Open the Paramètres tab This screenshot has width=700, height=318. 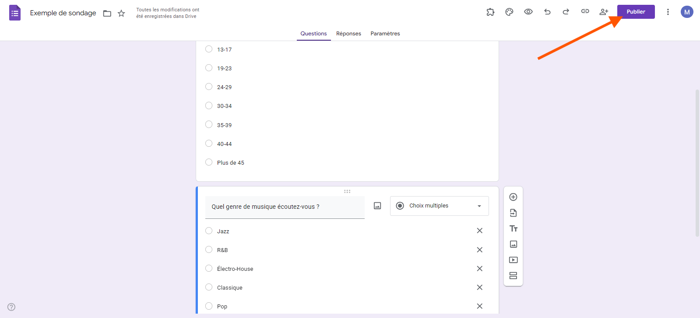pyautogui.click(x=385, y=34)
